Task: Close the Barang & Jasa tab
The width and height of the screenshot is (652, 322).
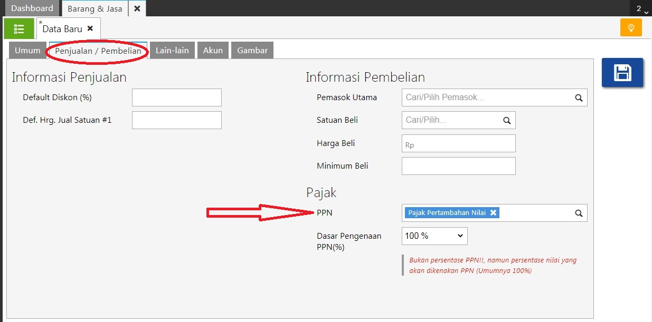Action: point(137,8)
